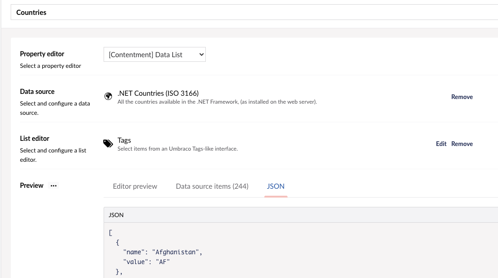This screenshot has width=498, height=278.
Task: Click the 'Umbraco Tags-like interface' description
Action: click(177, 149)
